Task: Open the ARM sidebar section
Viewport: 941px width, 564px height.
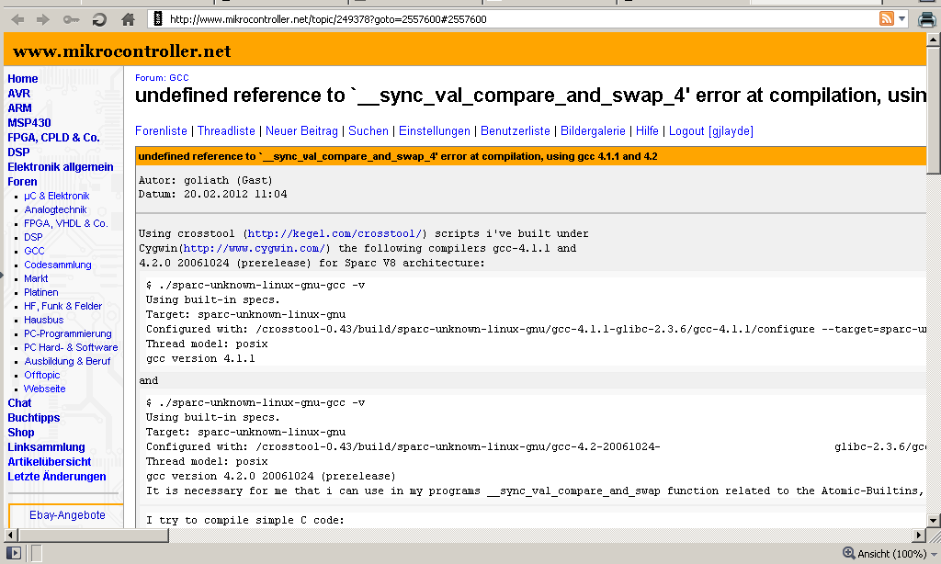Action: pyautogui.click(x=19, y=108)
